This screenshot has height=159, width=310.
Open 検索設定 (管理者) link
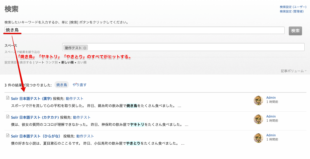click(x=292, y=11)
